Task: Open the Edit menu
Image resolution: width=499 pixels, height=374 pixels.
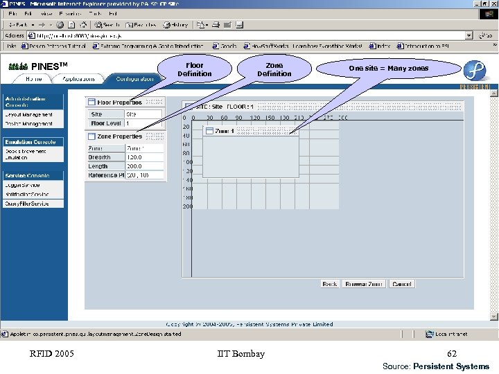Action: pos(28,14)
